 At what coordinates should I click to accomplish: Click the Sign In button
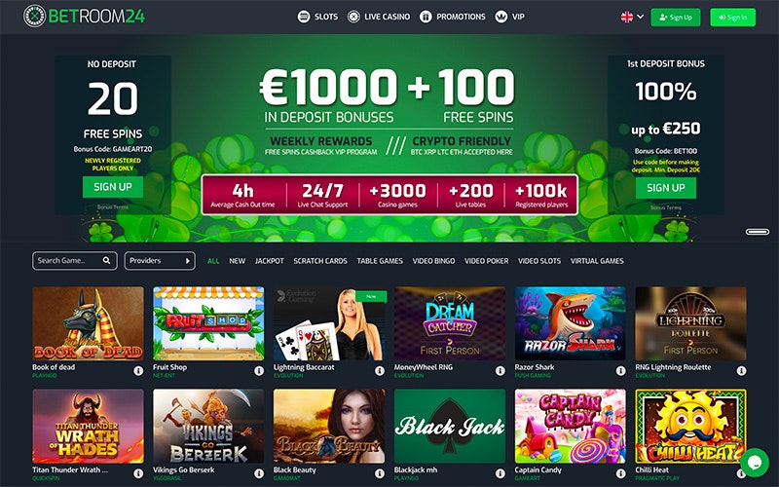[733, 18]
